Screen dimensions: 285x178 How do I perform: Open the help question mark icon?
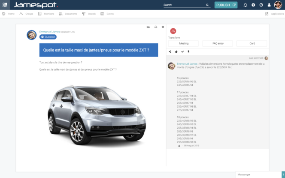[253, 5]
